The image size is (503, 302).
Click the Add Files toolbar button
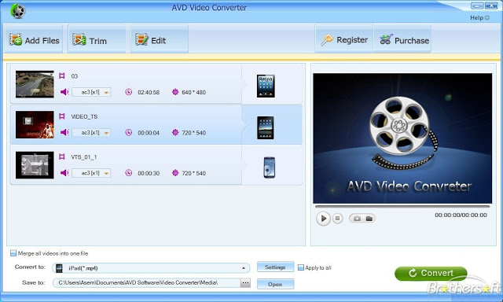(34, 40)
